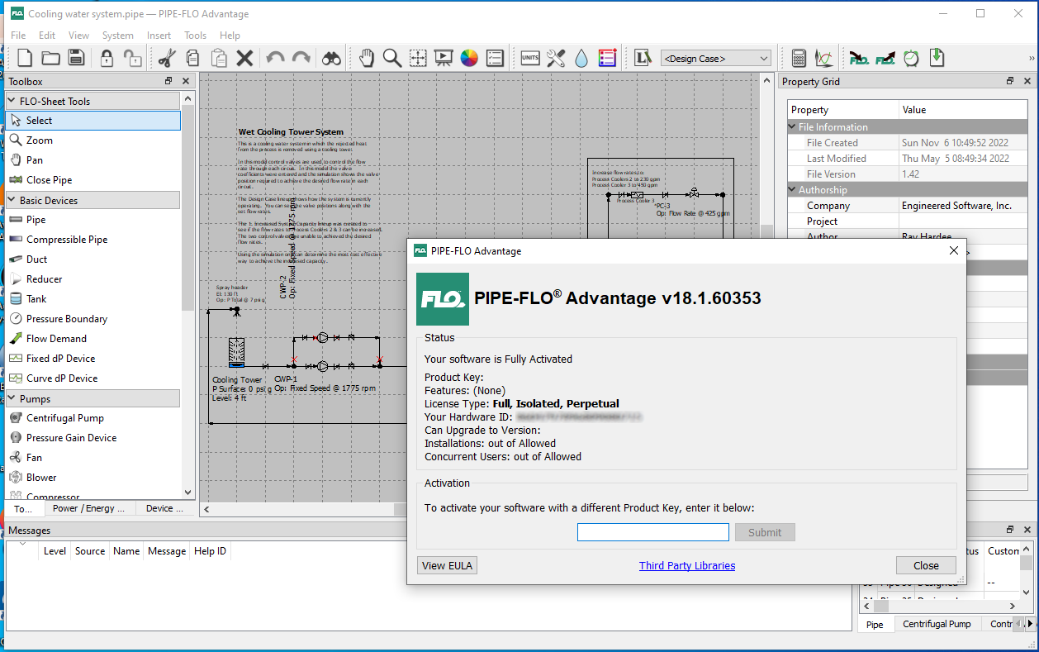The image size is (1039, 652).
Task: Open the Design Case lineup dropdown
Action: click(716, 59)
